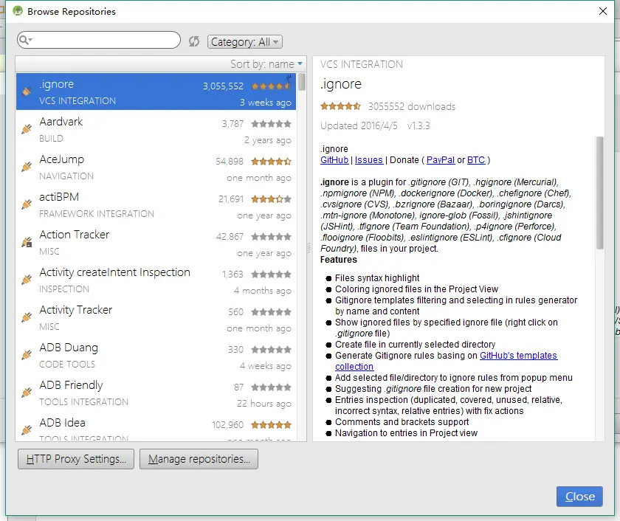Viewport: 620px width, 521px height.
Task: Click HTTP Proxy Settings button
Action: coord(76,459)
